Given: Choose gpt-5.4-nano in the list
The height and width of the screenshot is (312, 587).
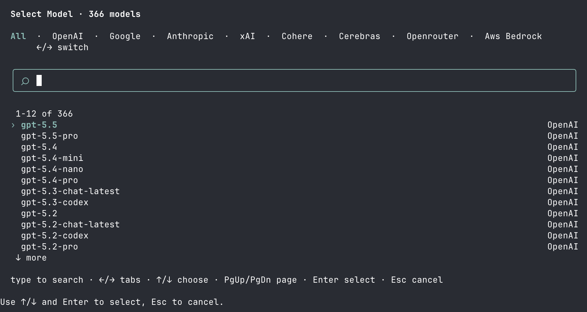Looking at the screenshot, I should 294,169.
